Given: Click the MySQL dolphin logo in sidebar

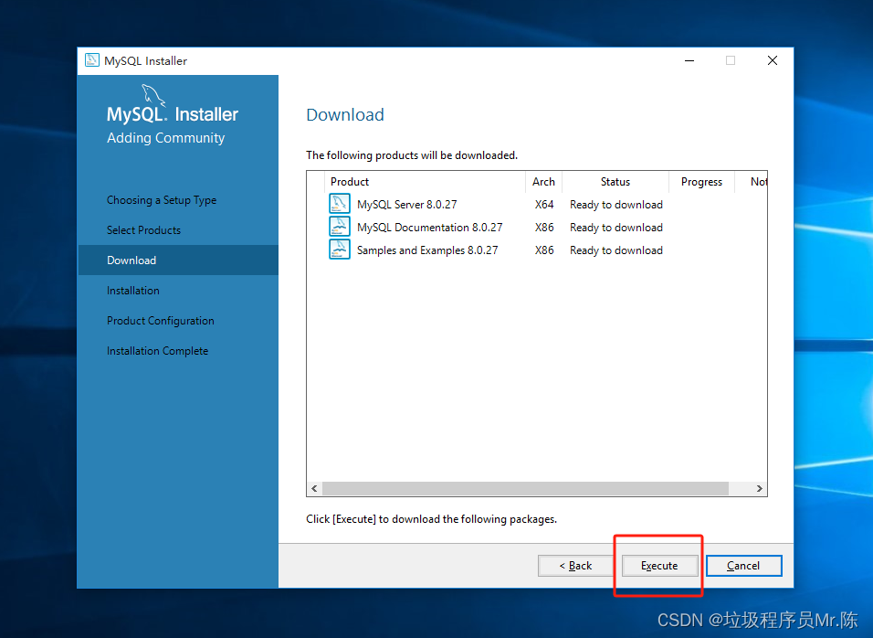Looking at the screenshot, I should (153, 95).
